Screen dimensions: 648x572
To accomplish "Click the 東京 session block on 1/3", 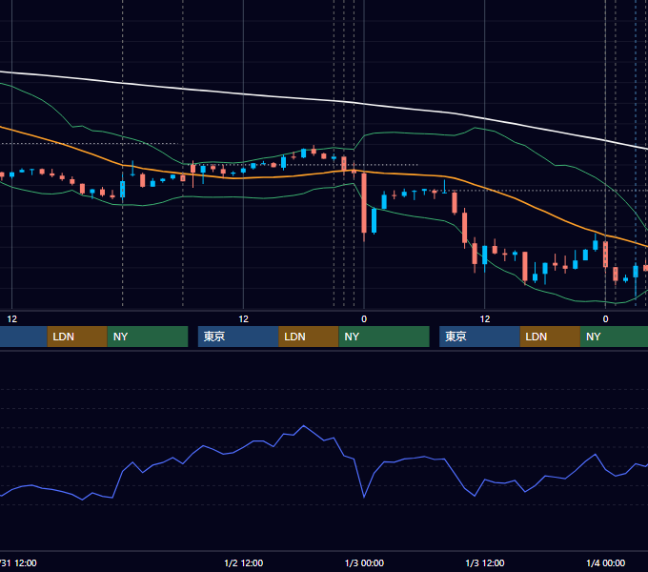I will (x=479, y=337).
